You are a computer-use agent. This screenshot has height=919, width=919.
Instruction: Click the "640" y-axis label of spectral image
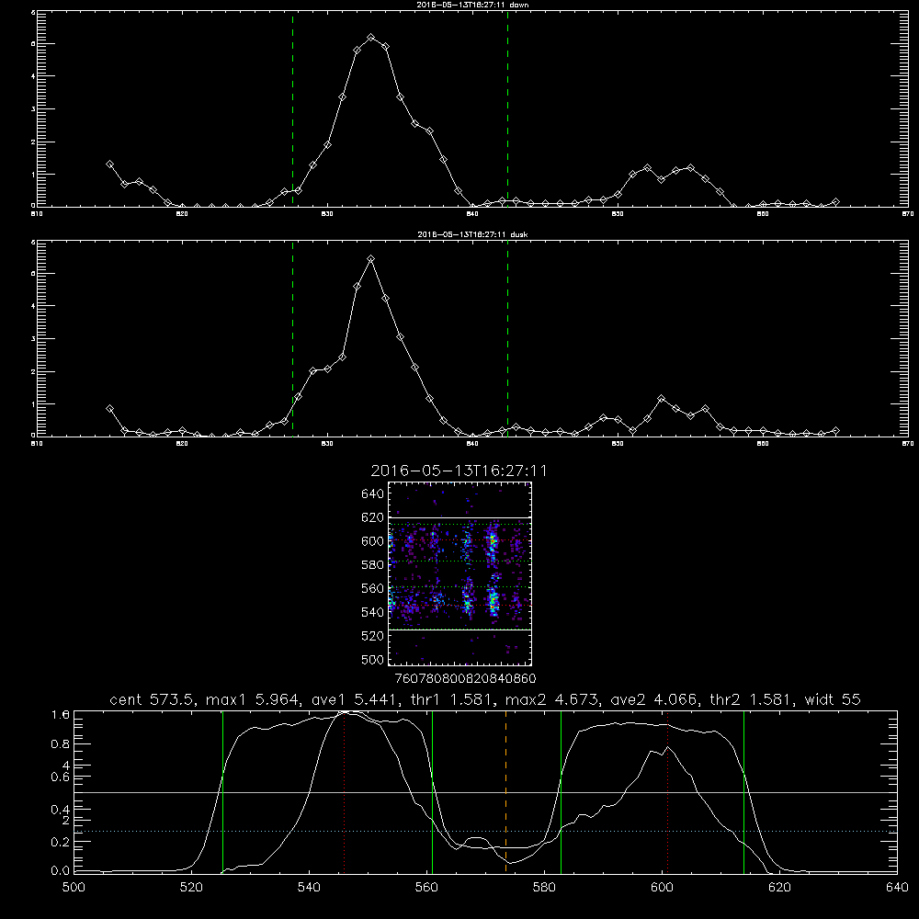(x=373, y=494)
